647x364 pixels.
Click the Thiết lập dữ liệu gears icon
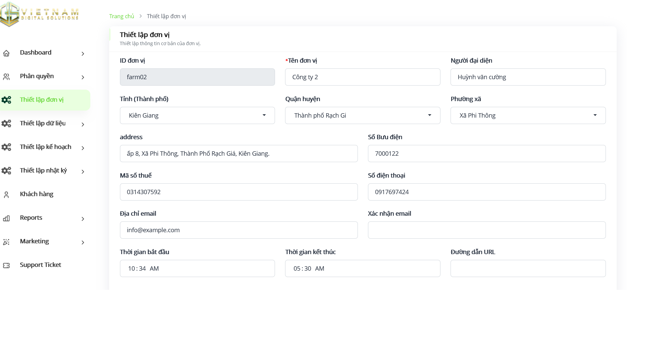pyautogui.click(x=6, y=124)
